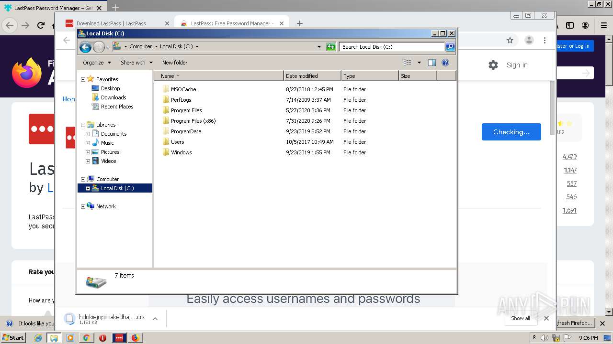The width and height of the screenshot is (613, 344).
Task: Click Show all downloads button
Action: (521, 318)
